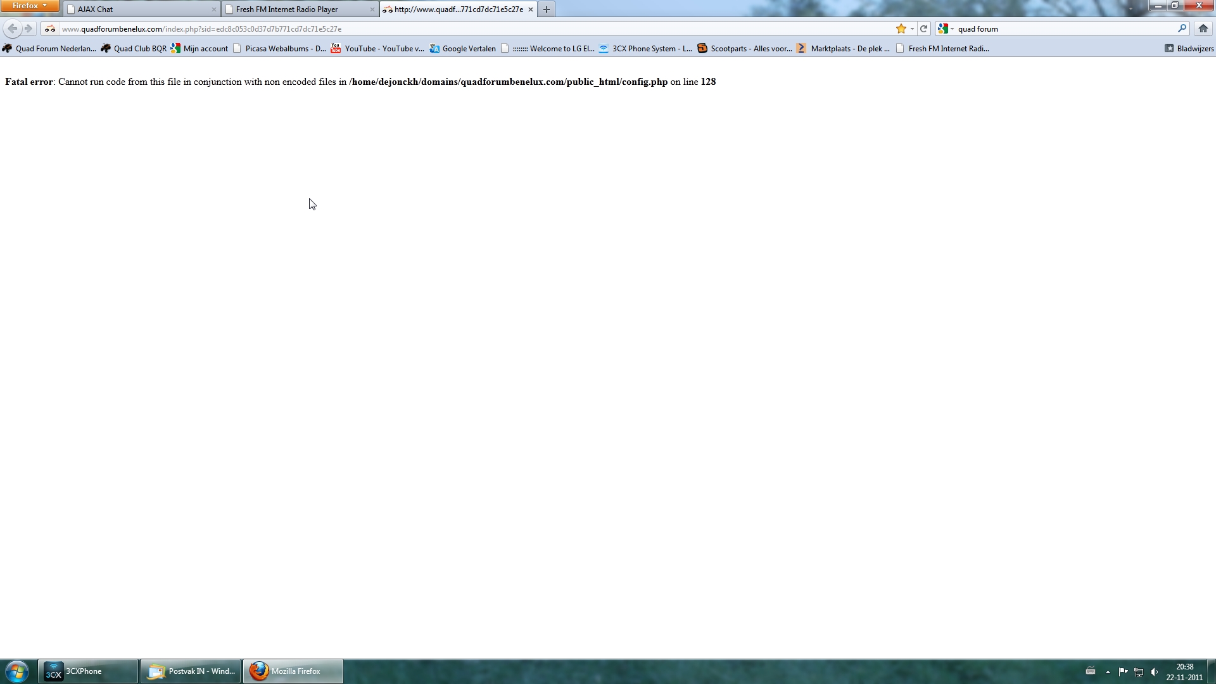Open the home page icon
This screenshot has height=684, width=1216.
[1203, 28]
